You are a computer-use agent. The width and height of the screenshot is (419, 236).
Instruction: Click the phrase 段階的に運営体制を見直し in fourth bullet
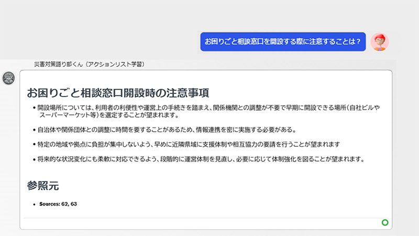point(202,158)
